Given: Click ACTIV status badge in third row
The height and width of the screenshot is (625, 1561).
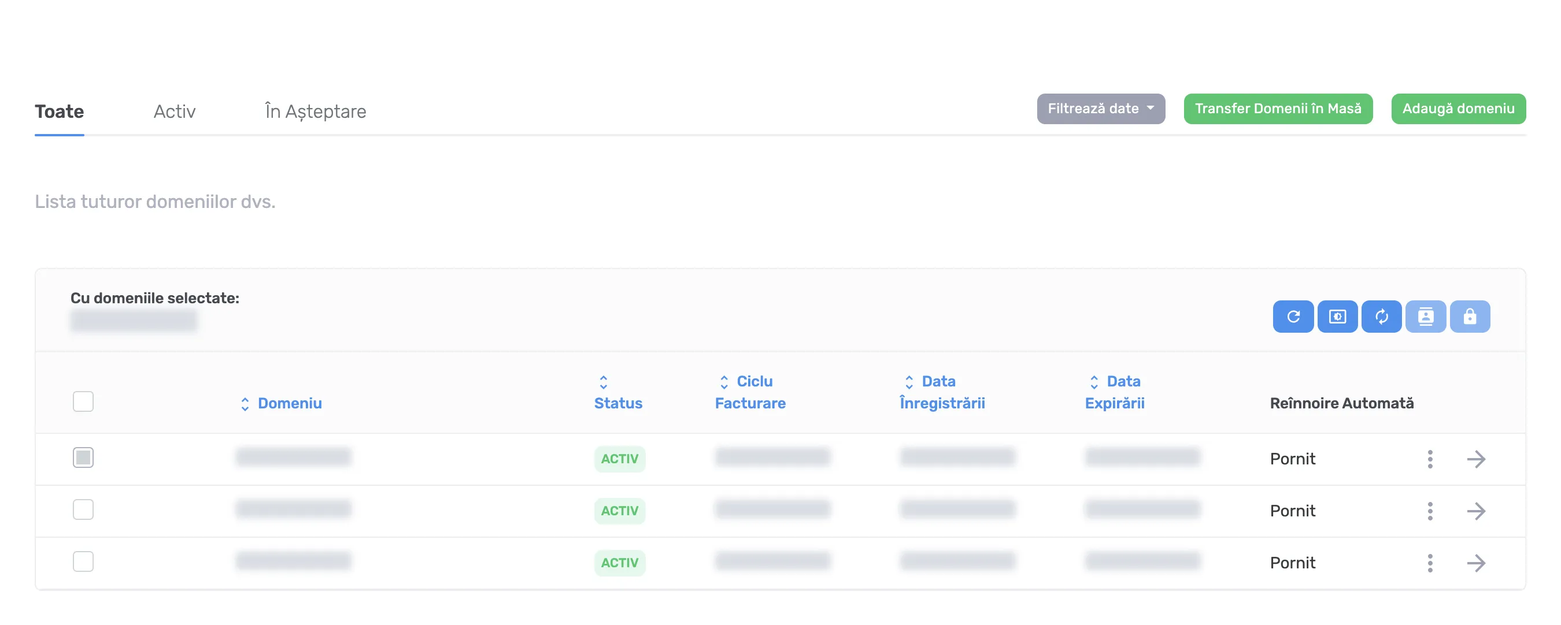Looking at the screenshot, I should 619,563.
